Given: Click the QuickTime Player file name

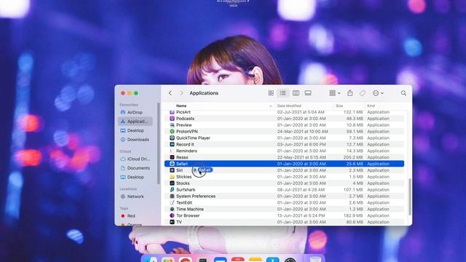Looking at the screenshot, I should 193,138.
